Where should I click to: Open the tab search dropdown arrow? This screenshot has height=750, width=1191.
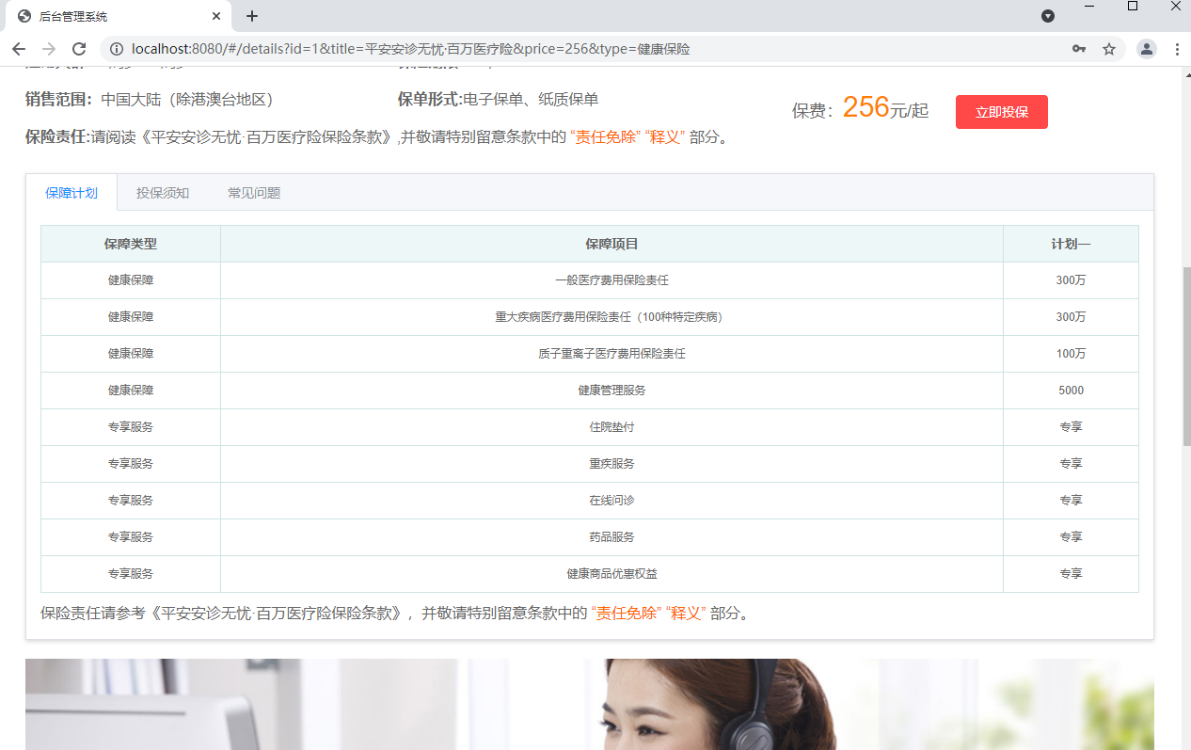tap(1048, 16)
